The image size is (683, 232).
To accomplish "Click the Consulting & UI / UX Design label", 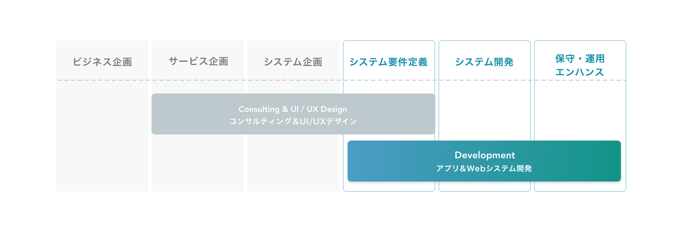I will [293, 109].
